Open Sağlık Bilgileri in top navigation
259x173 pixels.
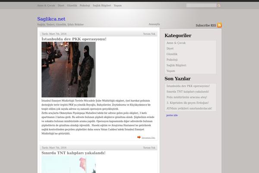(x=102, y=6)
